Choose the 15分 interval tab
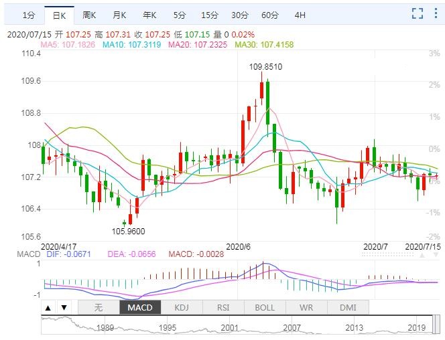445x340 pixels. [x=209, y=15]
